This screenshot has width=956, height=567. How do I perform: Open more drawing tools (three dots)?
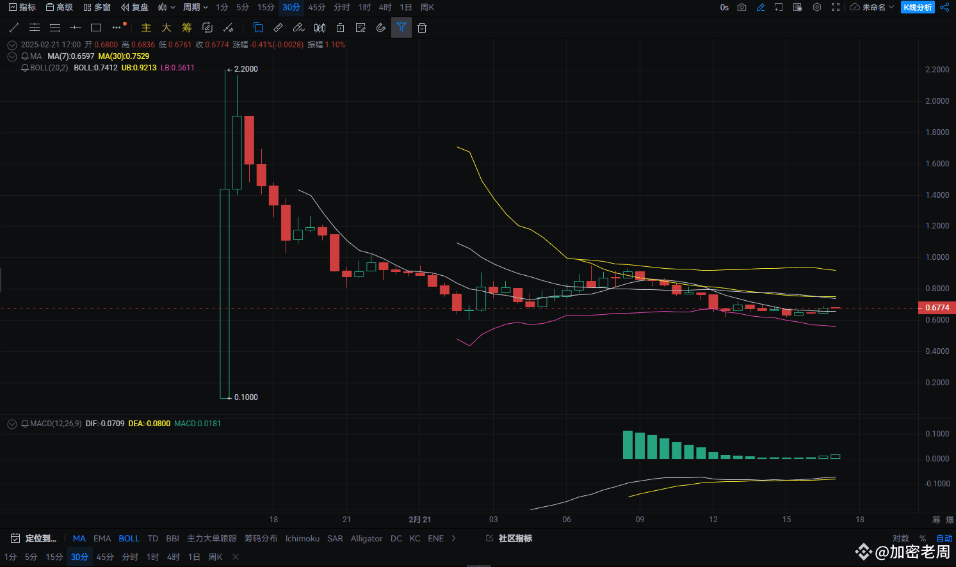point(117,28)
